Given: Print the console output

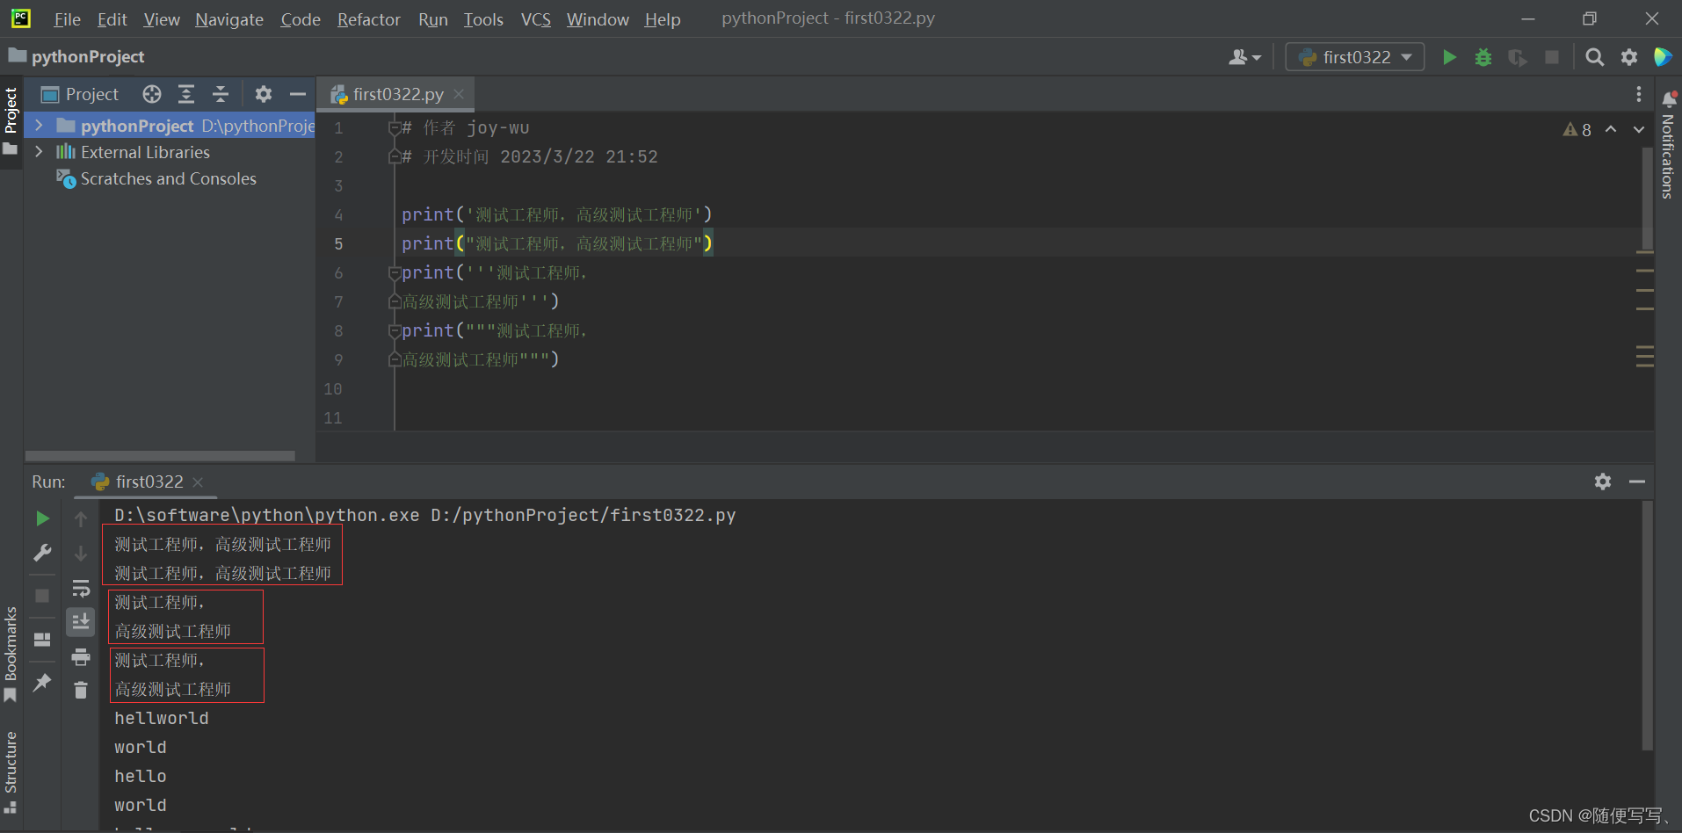Looking at the screenshot, I should pyautogui.click(x=81, y=656).
